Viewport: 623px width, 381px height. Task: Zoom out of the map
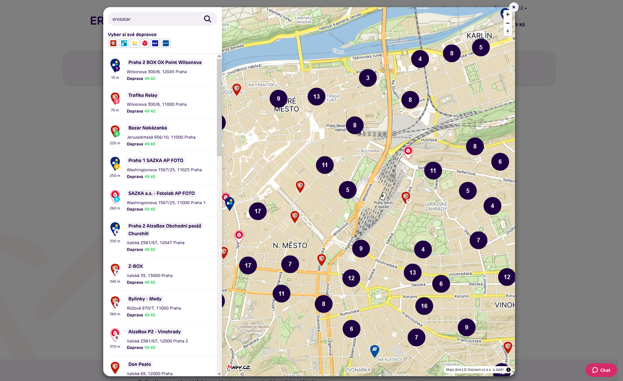pyautogui.click(x=507, y=23)
